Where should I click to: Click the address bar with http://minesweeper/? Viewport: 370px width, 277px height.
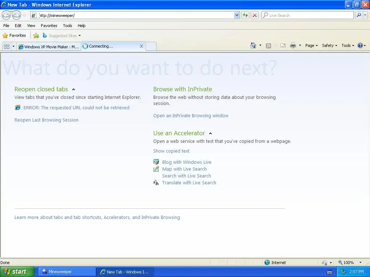(x=136, y=15)
